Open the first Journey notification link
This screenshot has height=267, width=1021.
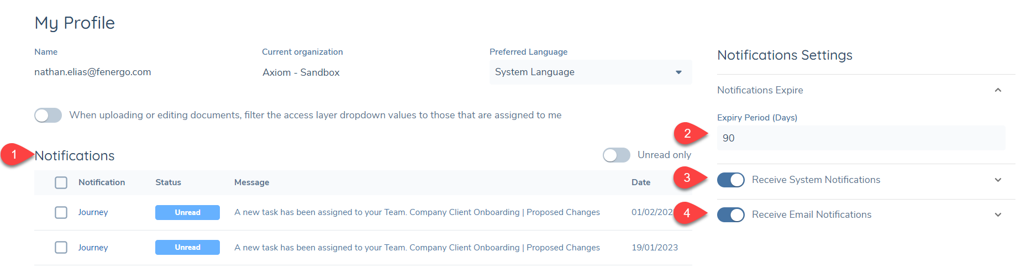click(93, 212)
